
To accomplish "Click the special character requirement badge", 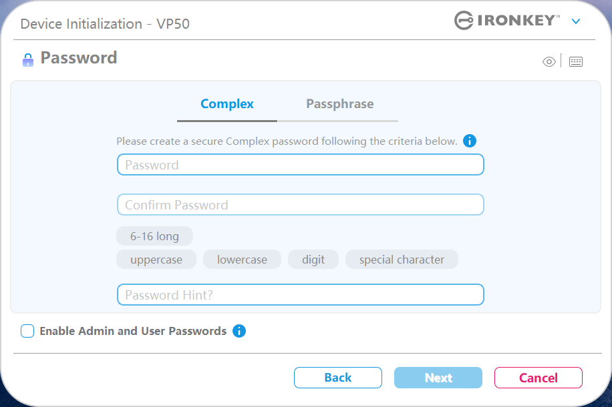I will click(x=402, y=260).
